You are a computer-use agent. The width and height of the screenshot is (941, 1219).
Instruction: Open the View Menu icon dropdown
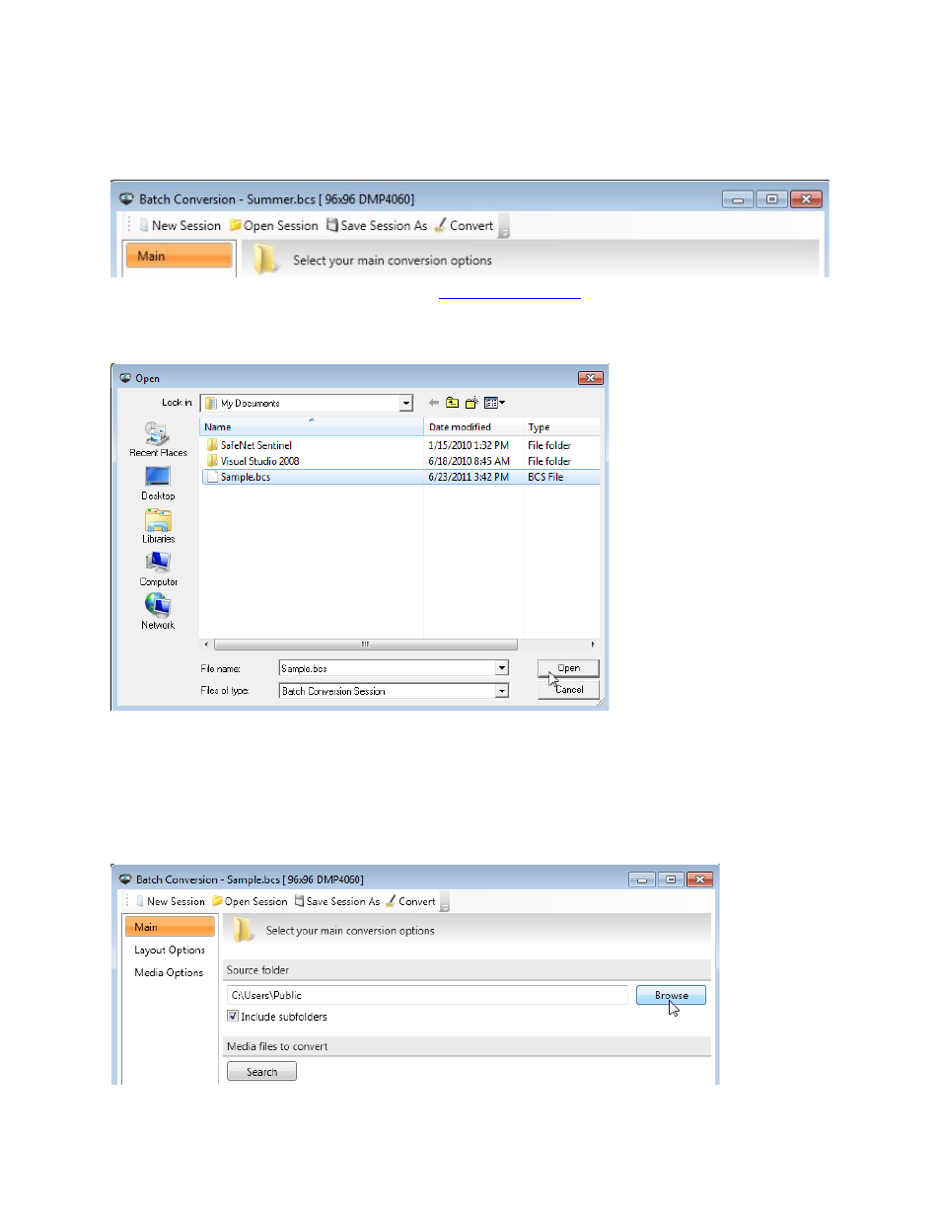[x=494, y=403]
